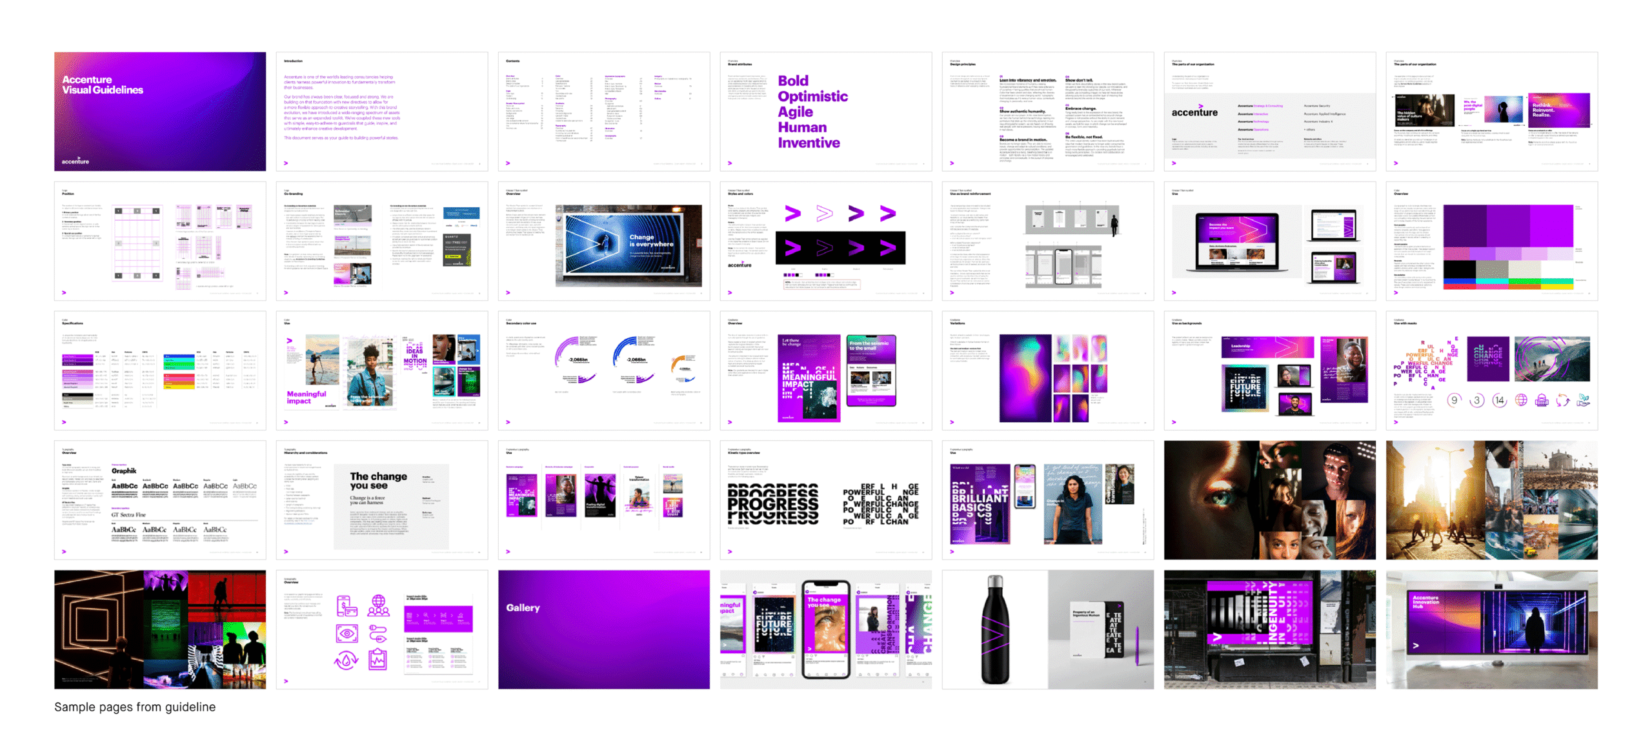View the brand reinforcement gallery wall page
The height and width of the screenshot is (741, 1652).
pyautogui.click(x=1047, y=241)
